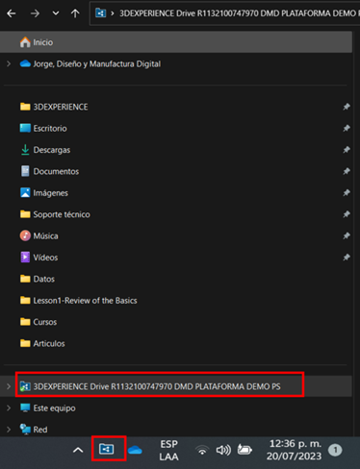Viewport: 360px width, 469px height.
Task: Click the 3DEXPERIENCE Drive tree icon
Action: pos(25,386)
